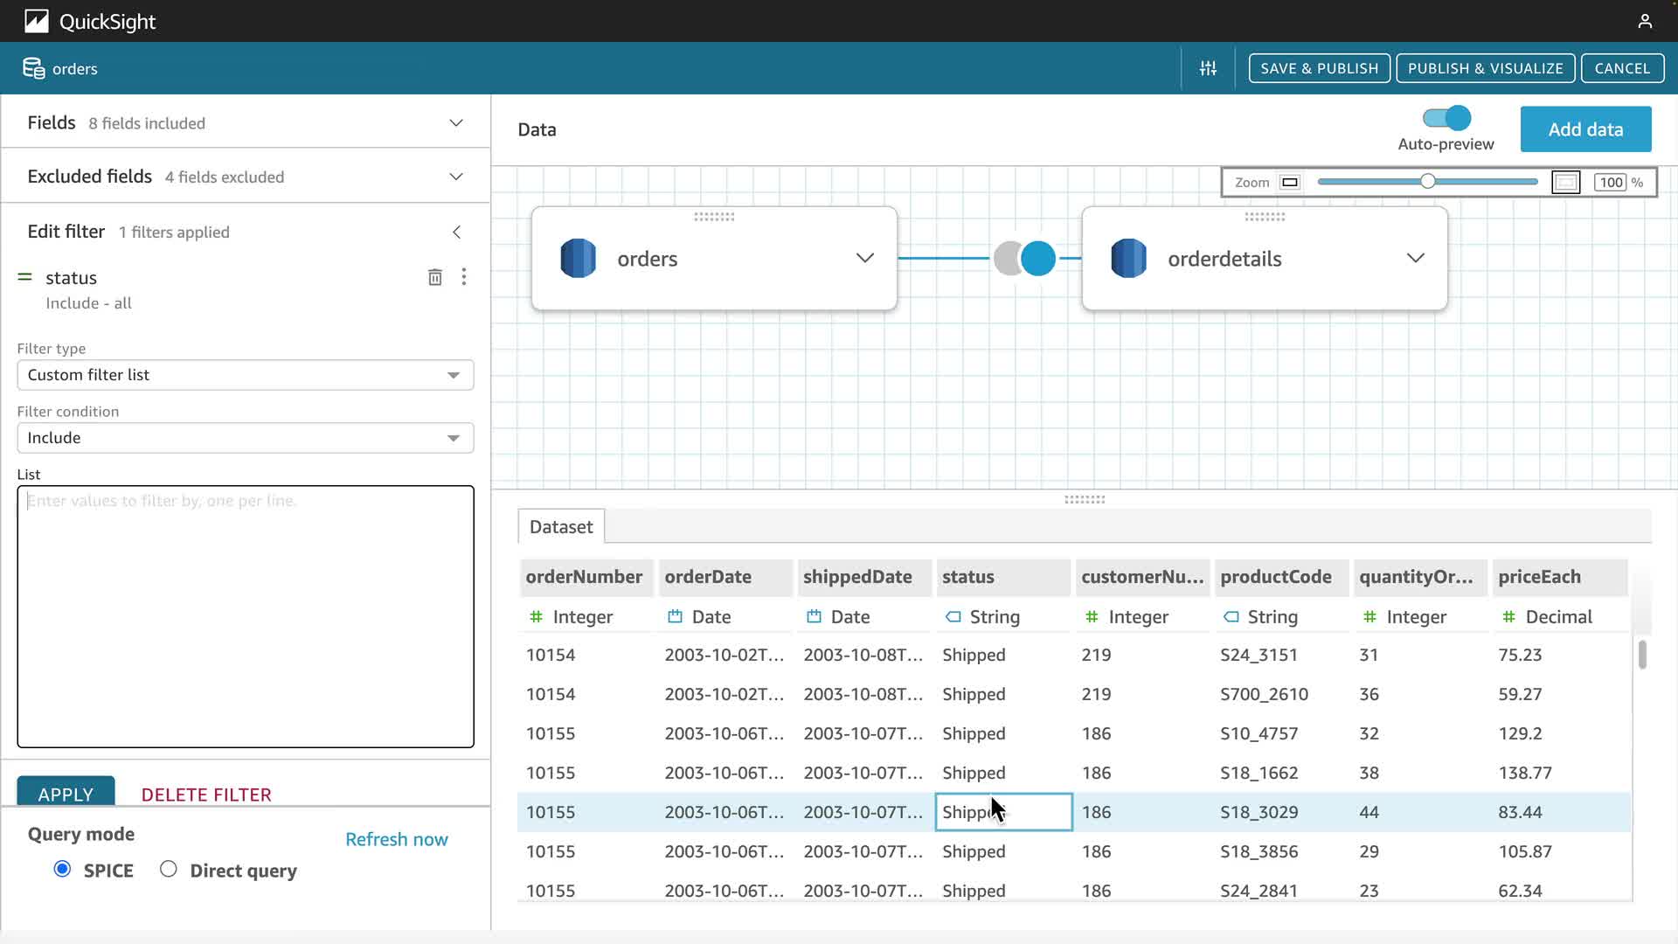Click the small zoom-out rectangle icon
The width and height of the screenshot is (1678, 944).
click(1289, 182)
